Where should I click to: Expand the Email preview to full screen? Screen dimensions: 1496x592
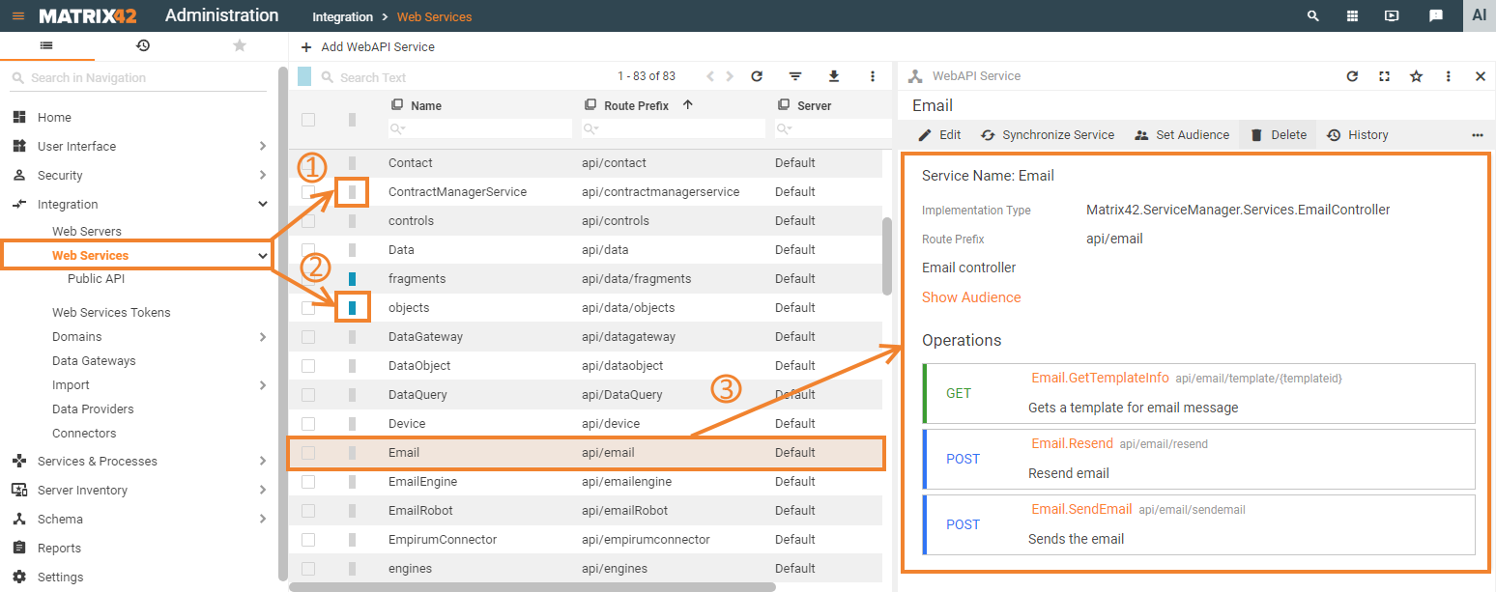[x=1384, y=75]
